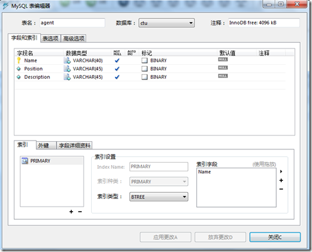Screen dimensions: 312x252
Task: Click the table name field containing agent
Action: [72, 23]
